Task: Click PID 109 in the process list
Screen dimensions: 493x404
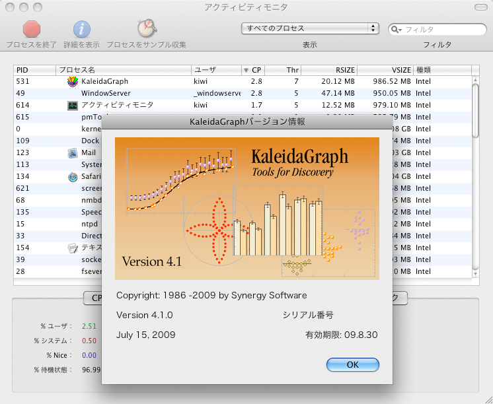Action: [22, 141]
